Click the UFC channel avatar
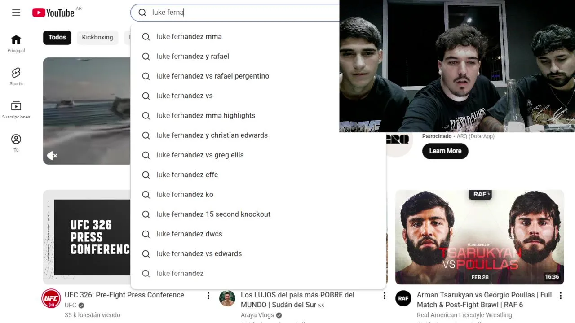 [51, 298]
